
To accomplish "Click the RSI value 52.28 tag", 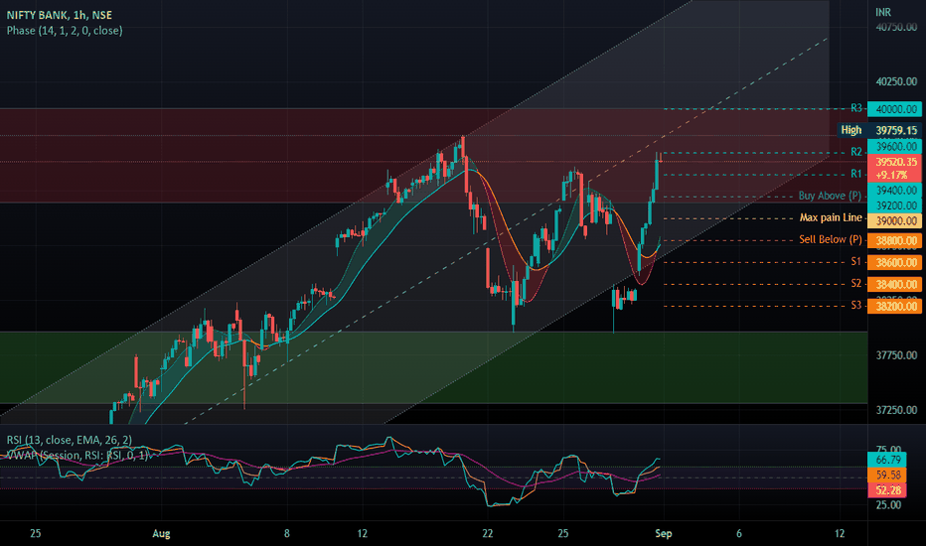I will tap(887, 490).
